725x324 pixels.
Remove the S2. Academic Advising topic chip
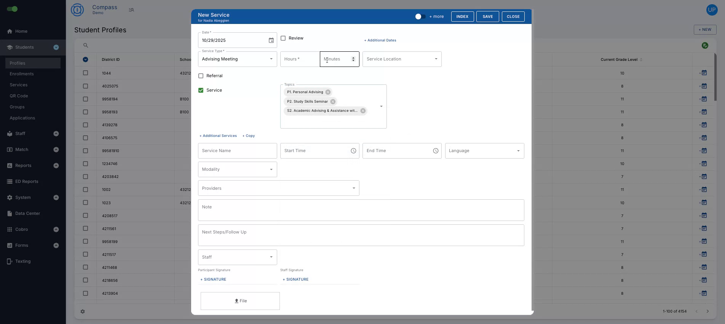(363, 111)
